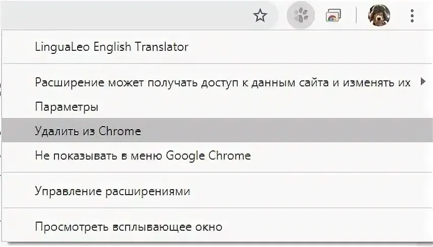
Task: Open the Chrome three-dot menu
Action: [x=412, y=16]
